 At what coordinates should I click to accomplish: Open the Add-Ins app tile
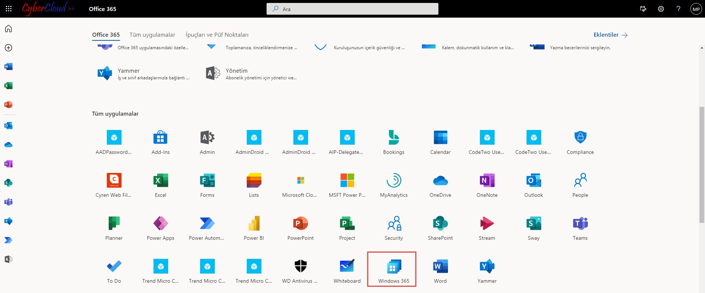[x=160, y=142]
